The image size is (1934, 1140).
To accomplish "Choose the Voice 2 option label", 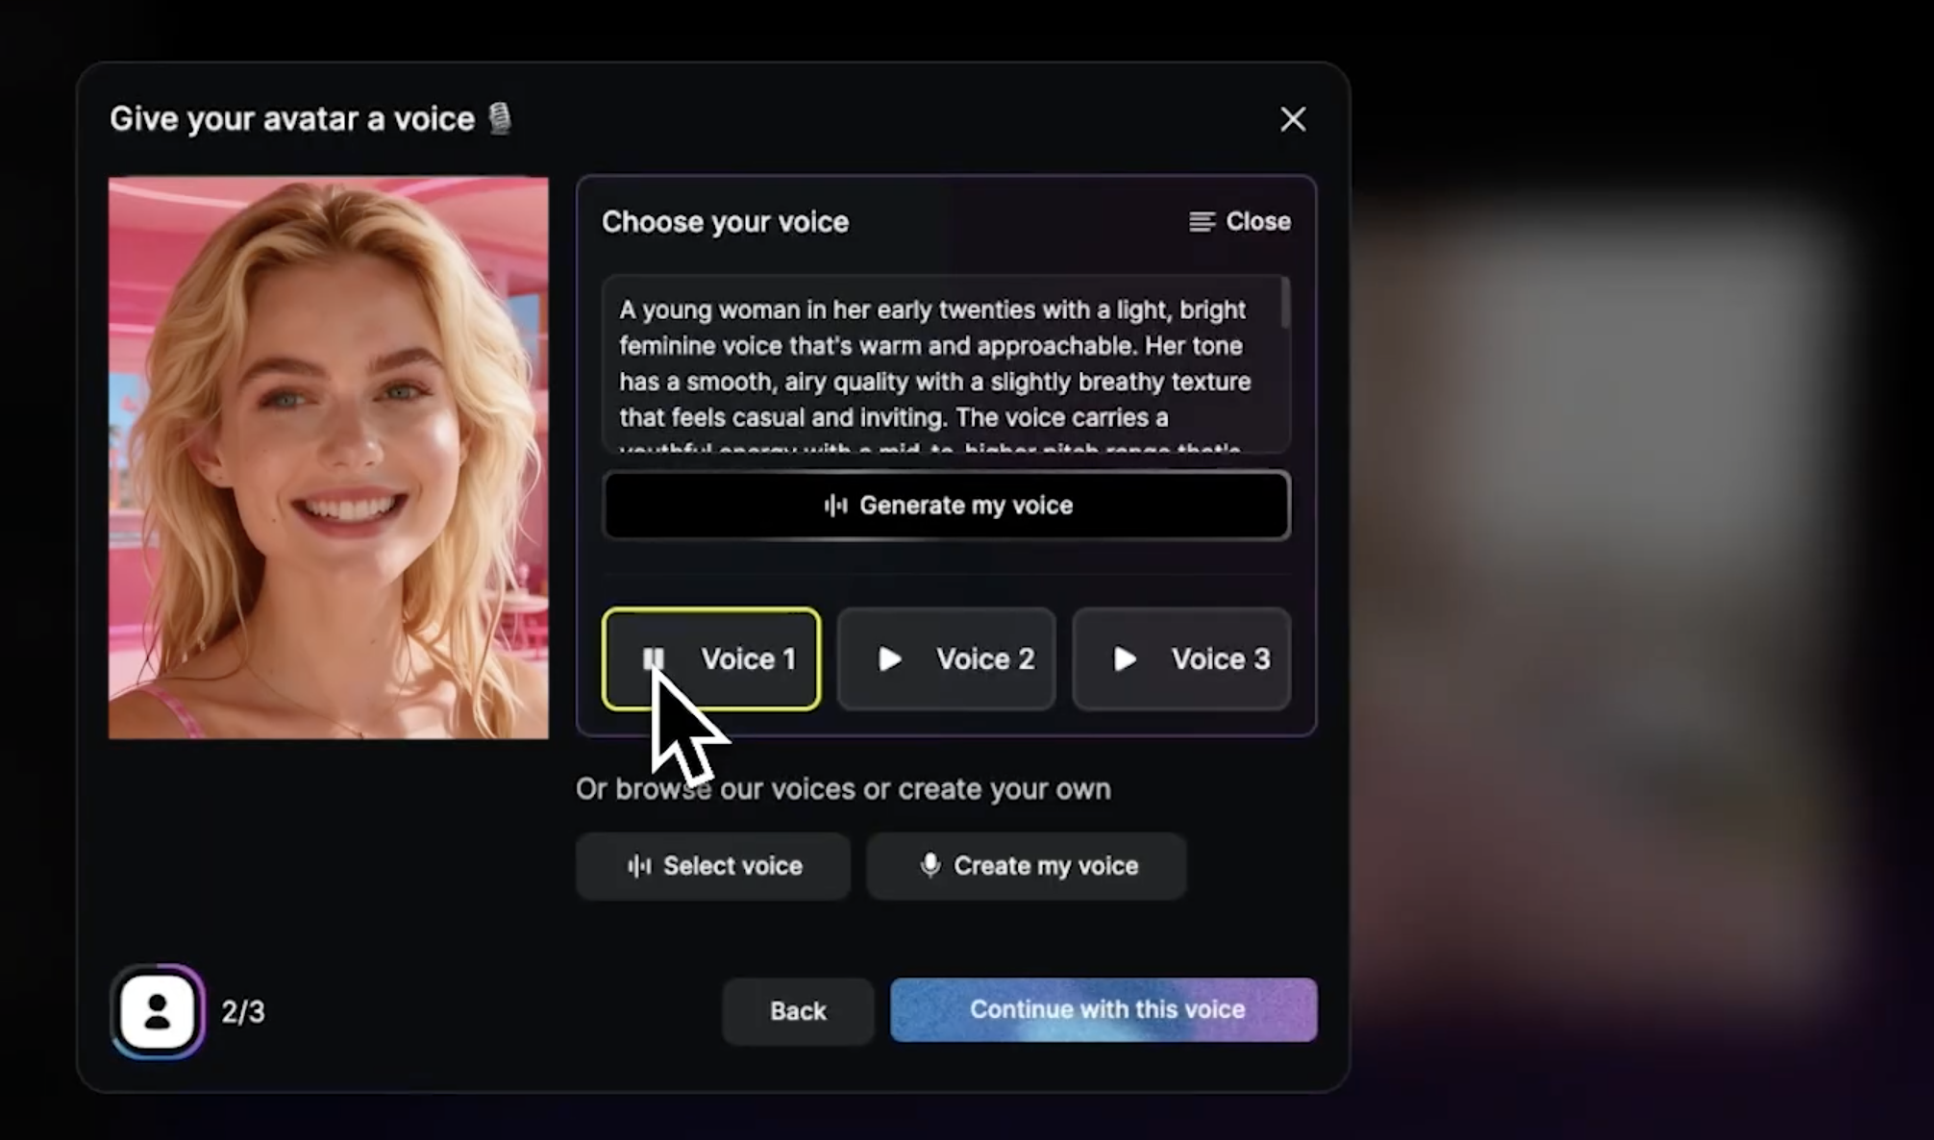I will [x=985, y=658].
